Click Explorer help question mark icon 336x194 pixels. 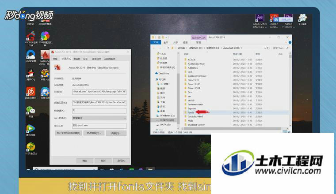click(290, 42)
